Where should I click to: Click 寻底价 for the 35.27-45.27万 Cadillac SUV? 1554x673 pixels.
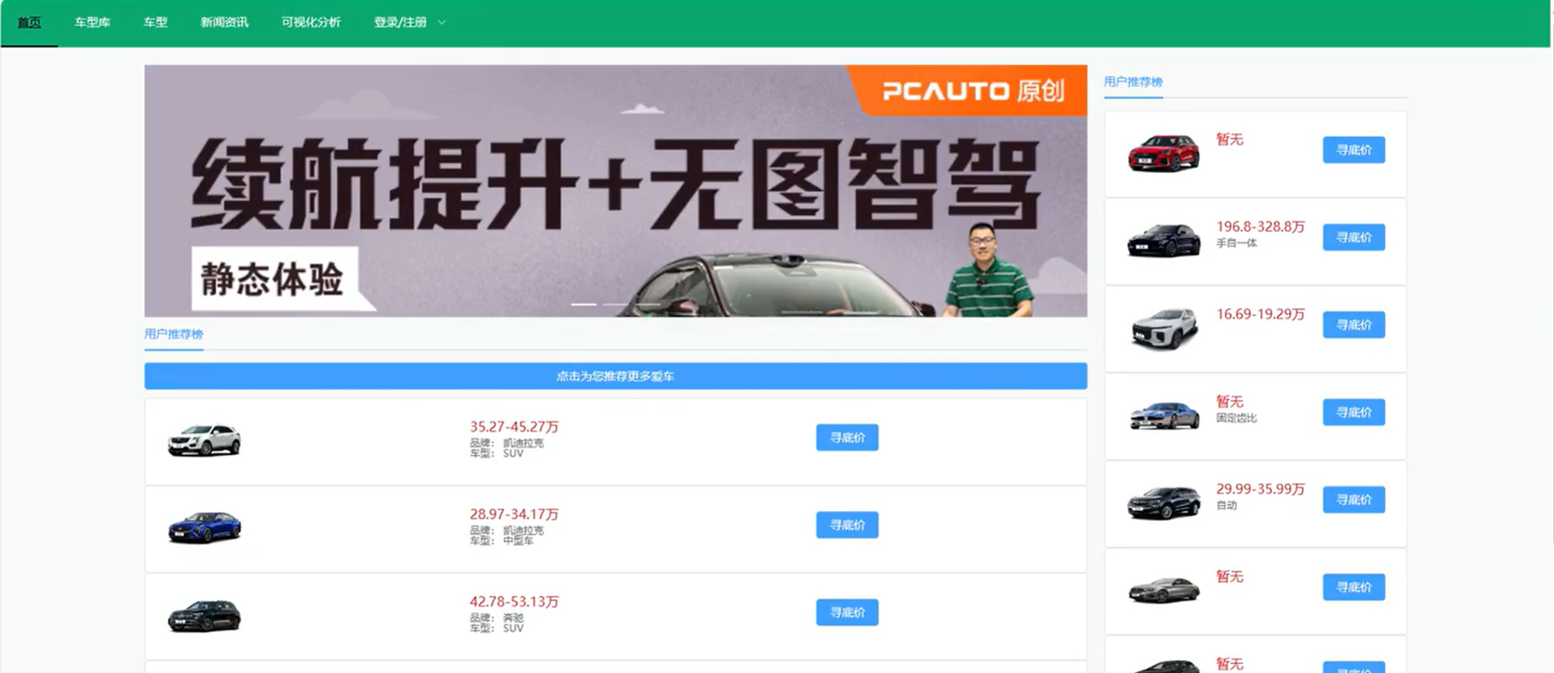pyautogui.click(x=847, y=438)
